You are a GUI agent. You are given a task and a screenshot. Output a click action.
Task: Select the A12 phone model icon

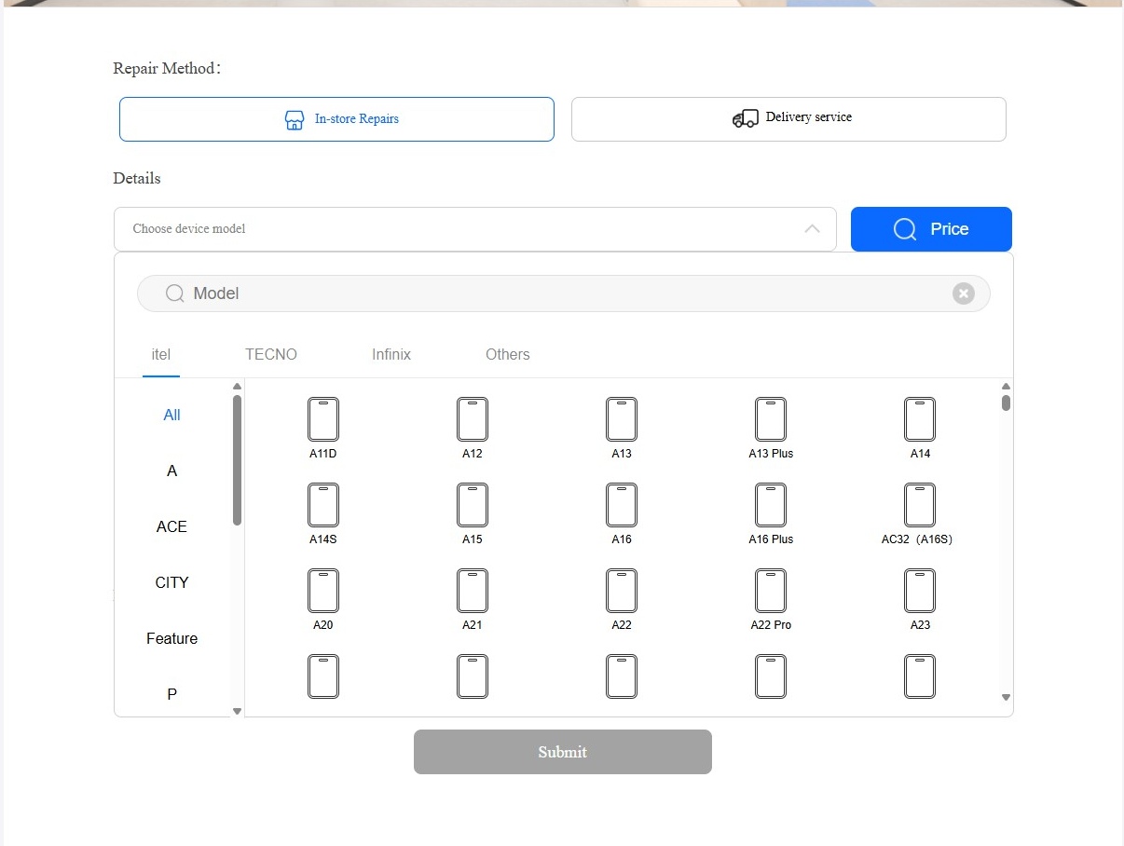(473, 419)
